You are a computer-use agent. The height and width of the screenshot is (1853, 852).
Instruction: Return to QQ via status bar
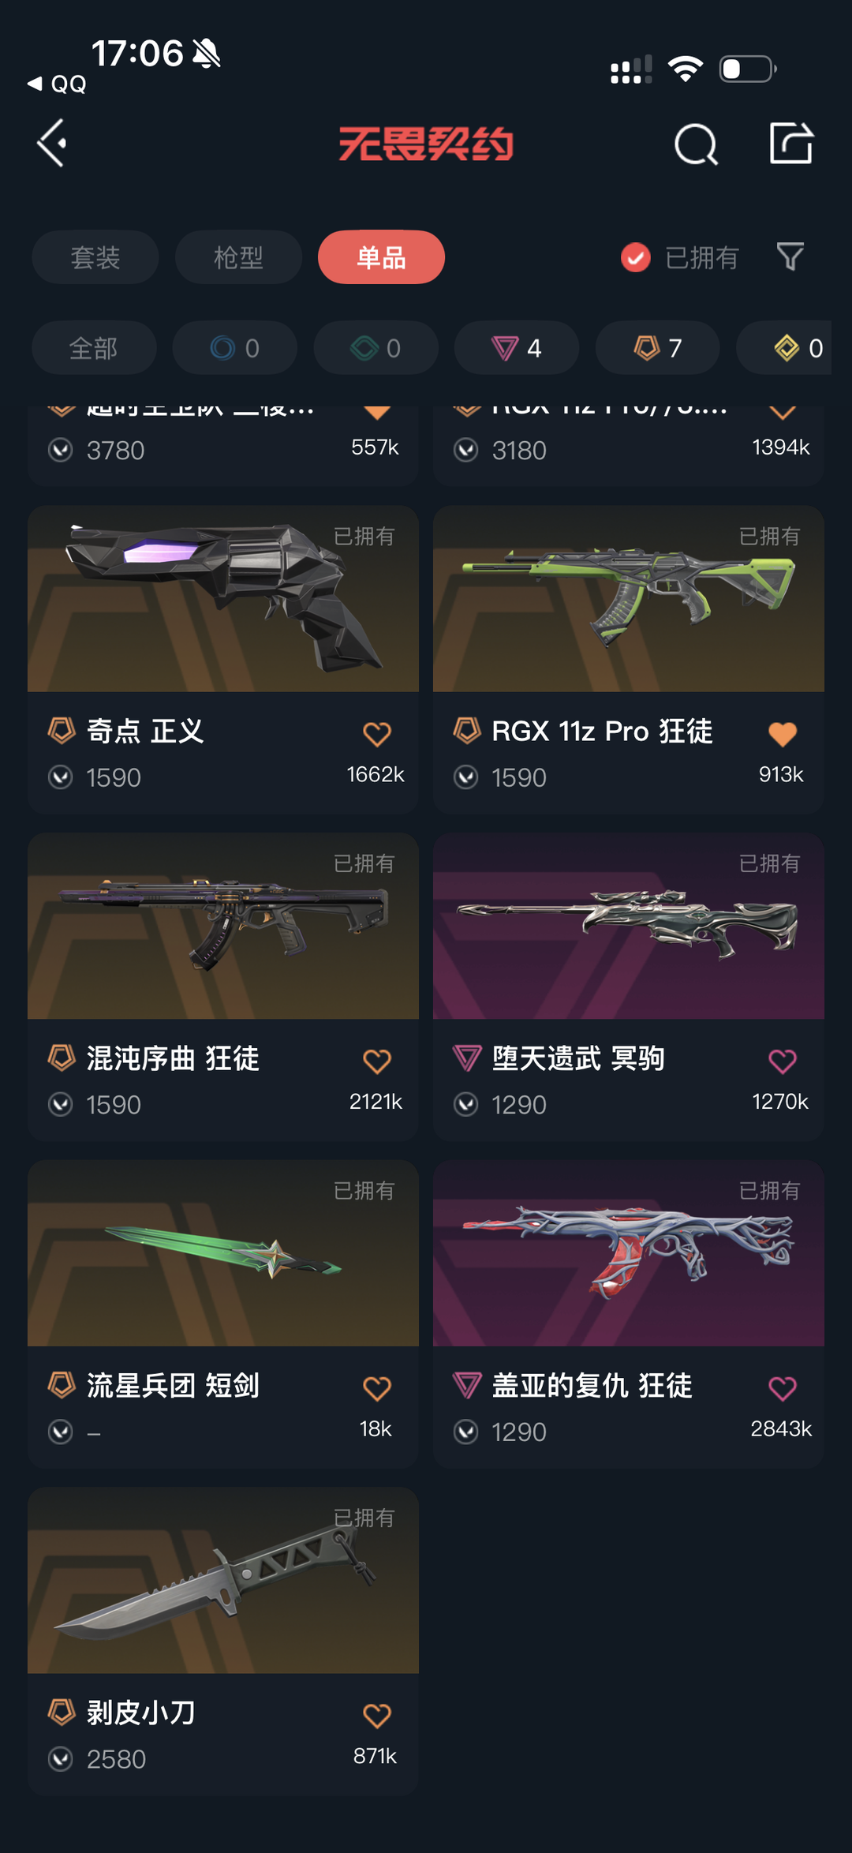[57, 84]
